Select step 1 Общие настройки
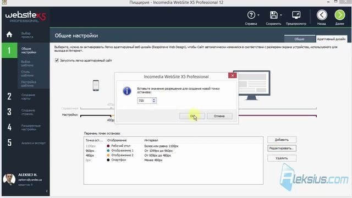Image resolution: width=352 pixels, height=198 pixels. 25,51
